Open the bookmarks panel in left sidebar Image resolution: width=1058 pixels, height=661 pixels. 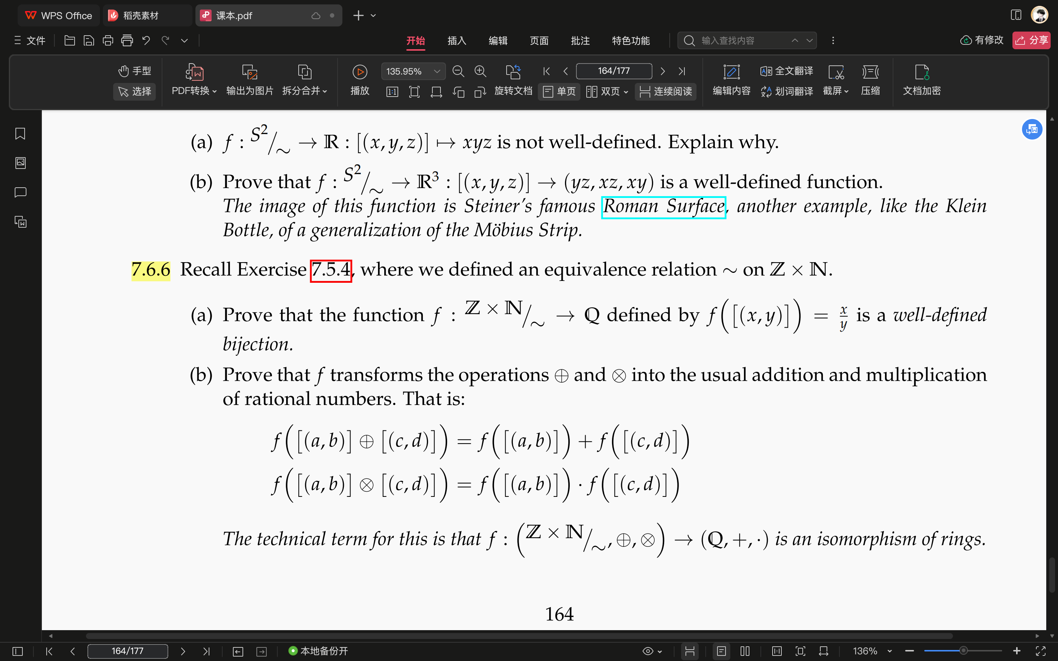point(20,133)
